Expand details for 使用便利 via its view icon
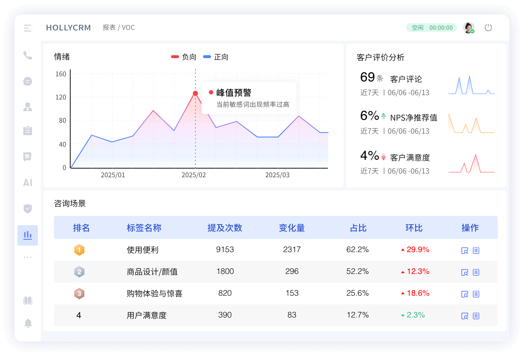This screenshot has height=356, width=524. [x=464, y=250]
